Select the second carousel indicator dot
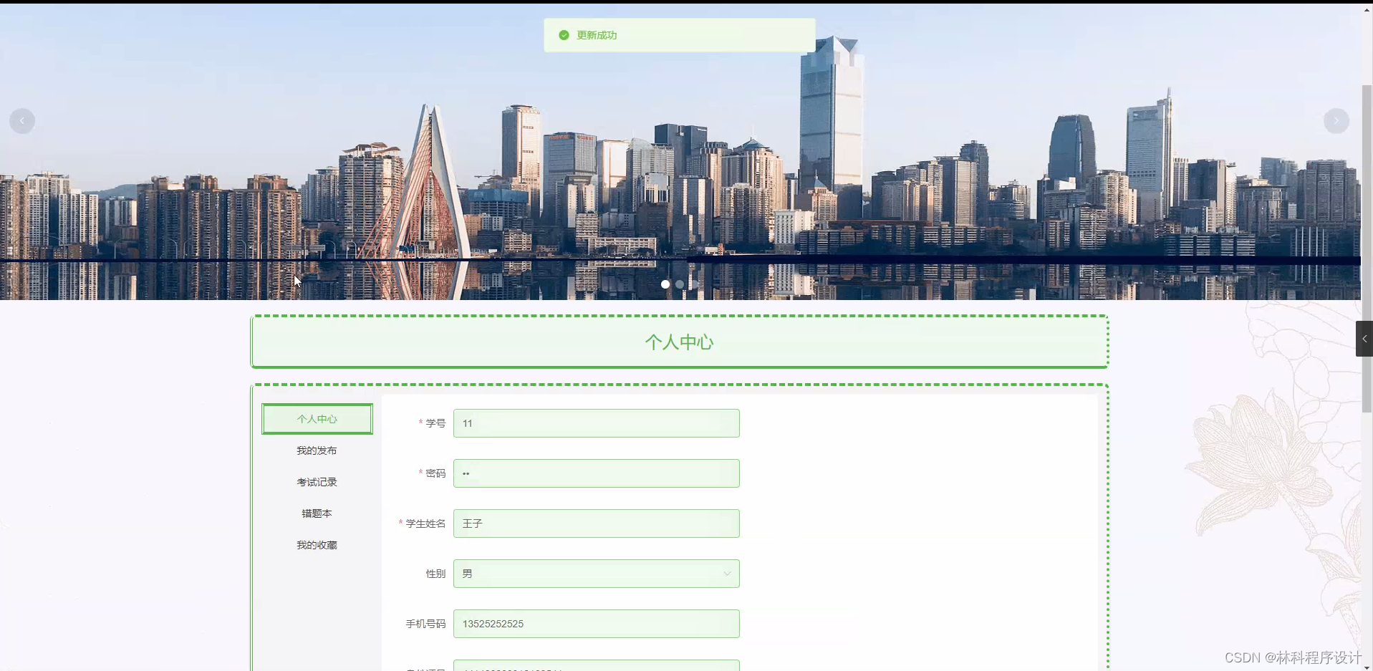The image size is (1373, 671). coord(680,284)
